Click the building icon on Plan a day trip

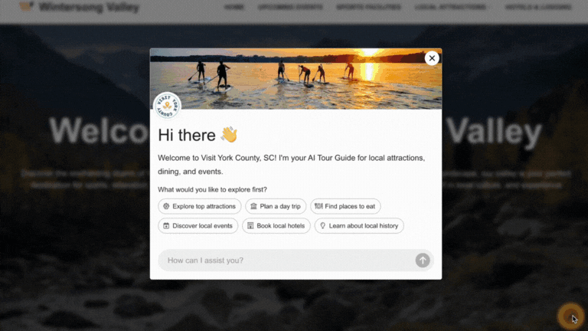click(x=253, y=206)
